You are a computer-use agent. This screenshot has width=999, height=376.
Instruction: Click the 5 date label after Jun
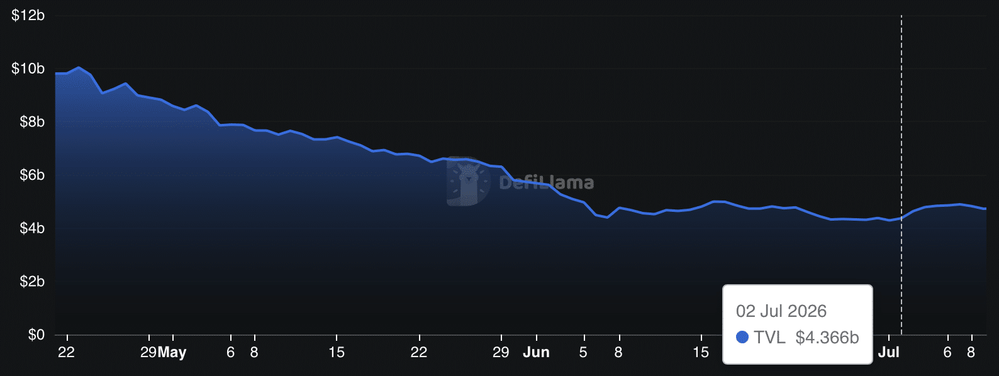point(583,352)
